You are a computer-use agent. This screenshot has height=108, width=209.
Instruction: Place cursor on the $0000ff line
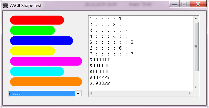(100, 60)
